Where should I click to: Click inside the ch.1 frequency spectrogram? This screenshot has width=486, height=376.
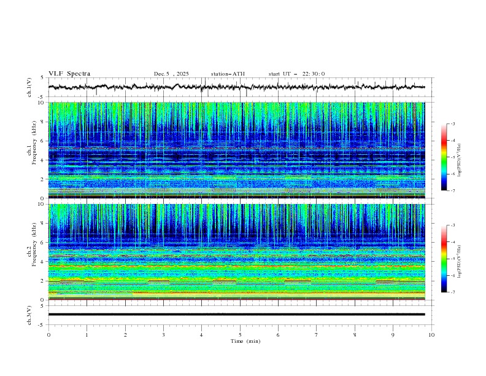click(236, 151)
